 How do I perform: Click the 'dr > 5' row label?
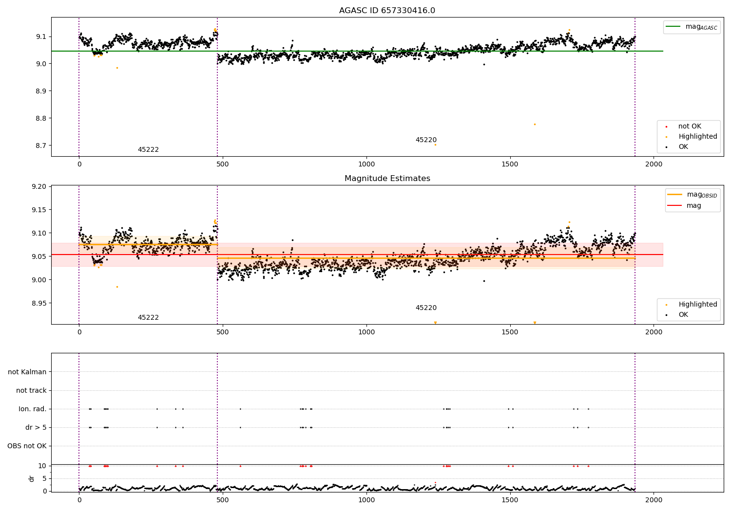click(x=36, y=428)
